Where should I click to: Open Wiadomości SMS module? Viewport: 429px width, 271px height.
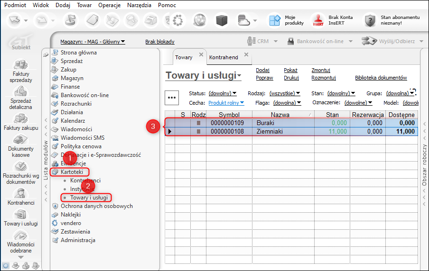pos(83,138)
